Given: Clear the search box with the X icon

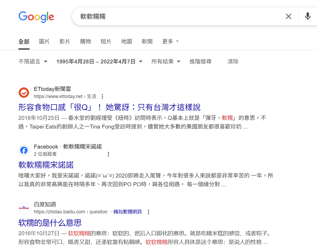Looking at the screenshot, I should [x=289, y=16].
